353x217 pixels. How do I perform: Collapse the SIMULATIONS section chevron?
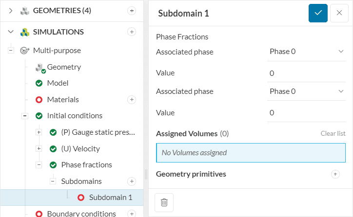(11, 32)
